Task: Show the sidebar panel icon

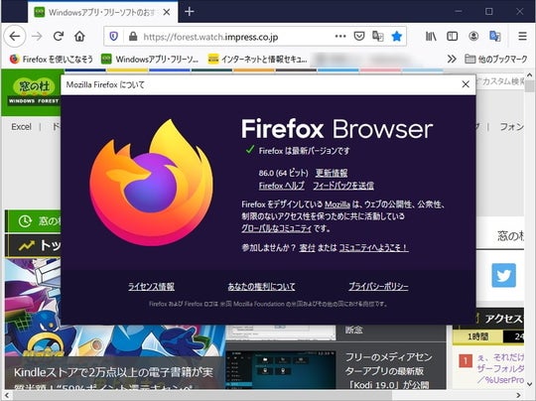Action: coord(452,37)
